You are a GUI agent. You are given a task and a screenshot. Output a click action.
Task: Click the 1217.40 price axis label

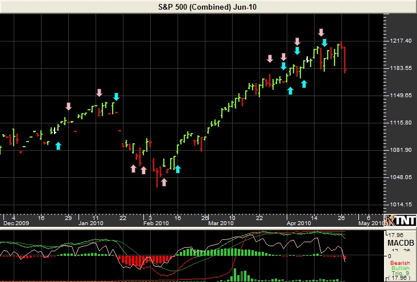401,41
